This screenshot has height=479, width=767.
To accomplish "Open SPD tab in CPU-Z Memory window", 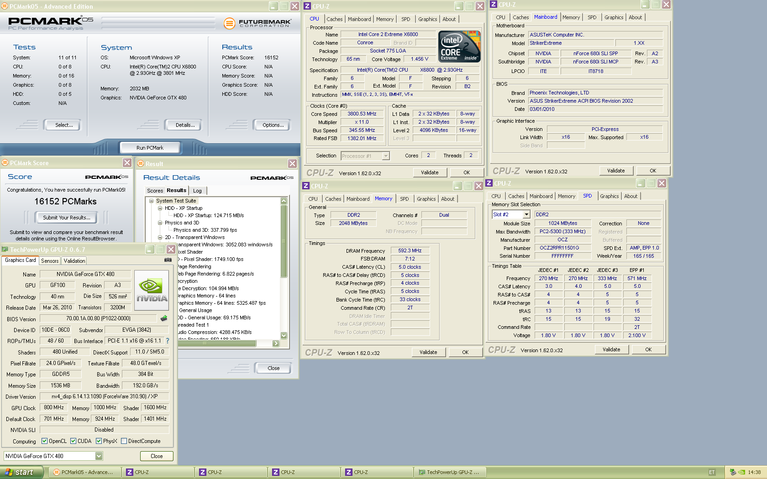I will [x=405, y=199].
